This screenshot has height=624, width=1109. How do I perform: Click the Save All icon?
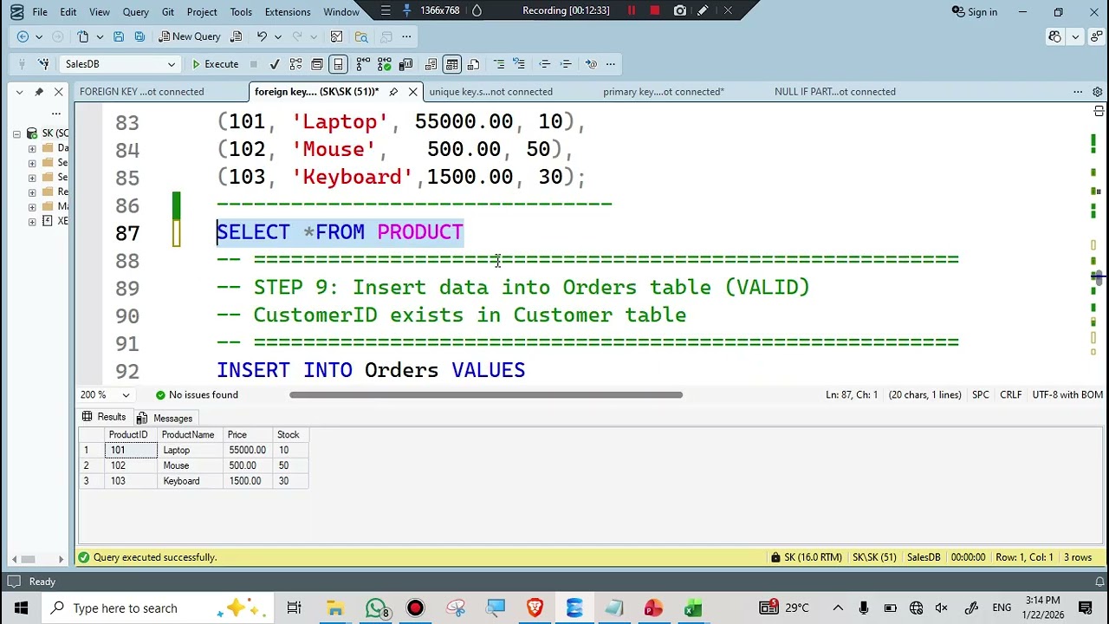(x=139, y=36)
